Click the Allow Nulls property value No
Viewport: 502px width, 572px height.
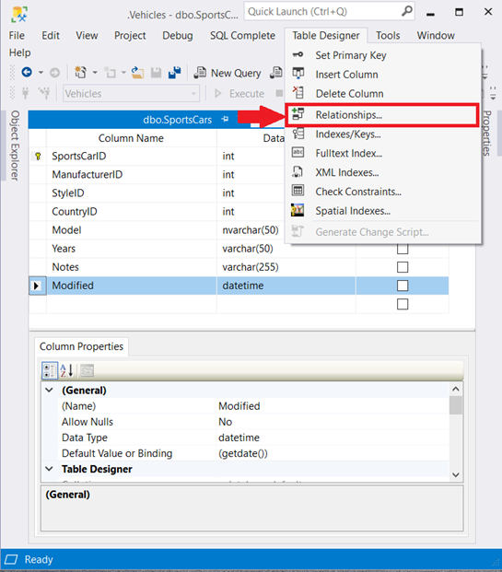click(333, 422)
